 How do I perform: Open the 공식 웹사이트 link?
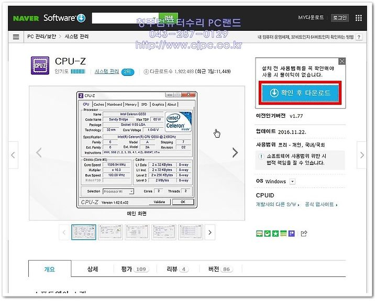(321, 205)
